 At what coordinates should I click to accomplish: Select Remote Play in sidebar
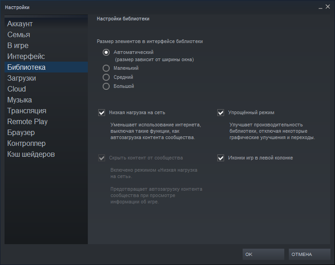point(46,121)
